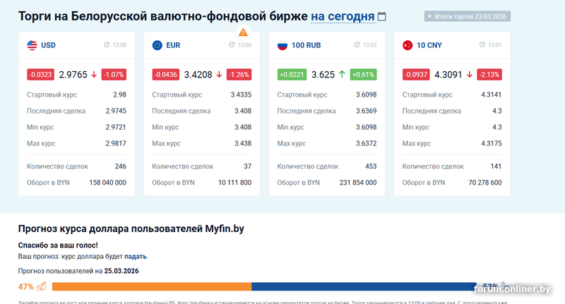Viewport: 565px width, 304px height.
Task: Click the 'падать' forecast link
Action: (136, 257)
